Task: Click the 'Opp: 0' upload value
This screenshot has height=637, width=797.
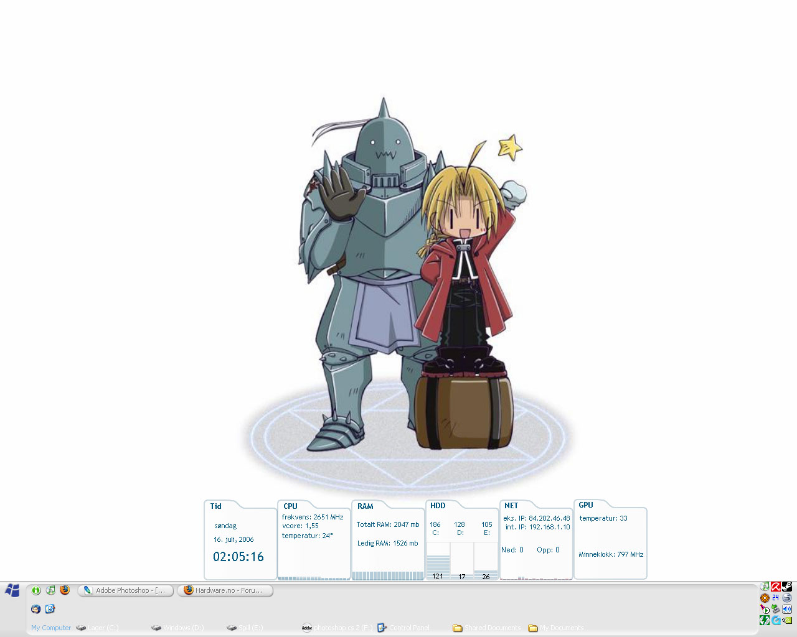Action: 548,550
